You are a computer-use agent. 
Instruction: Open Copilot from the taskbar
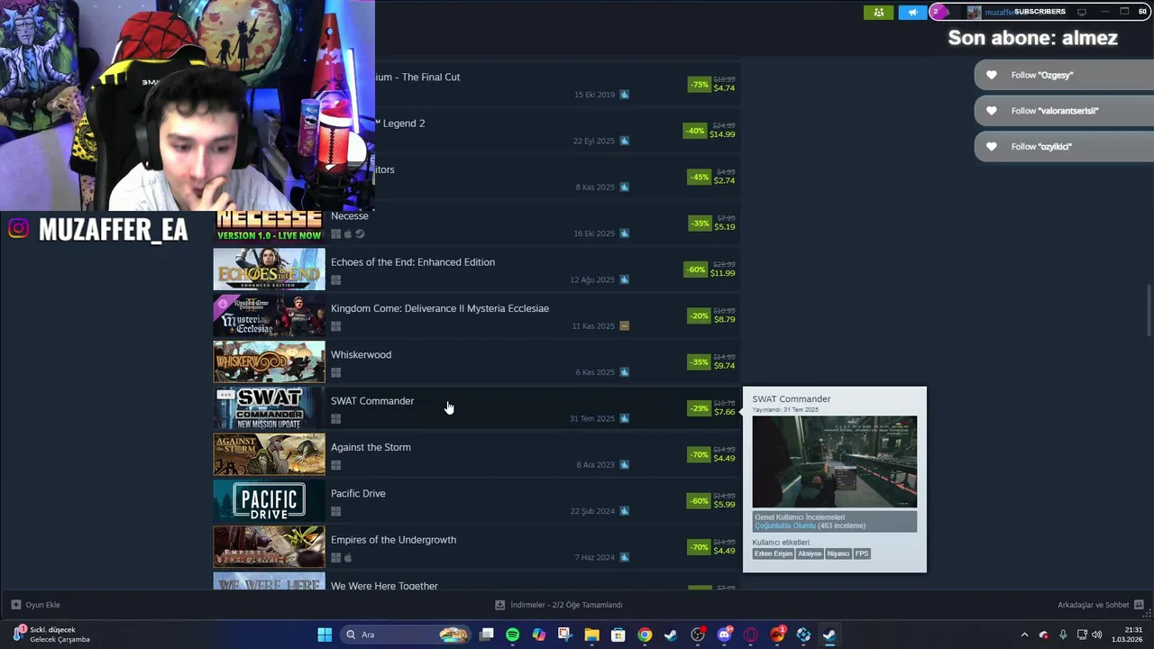click(x=539, y=635)
